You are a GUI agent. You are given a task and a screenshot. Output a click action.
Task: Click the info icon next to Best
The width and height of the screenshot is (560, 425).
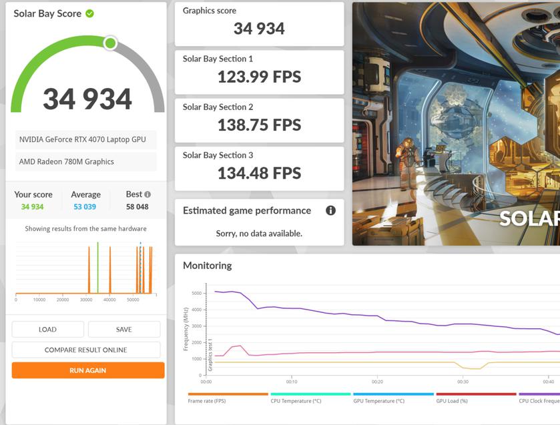[x=148, y=195]
